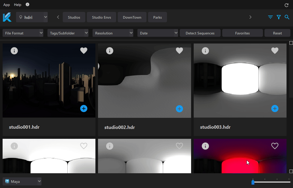Toggle the Favorites filter
This screenshot has height=188, width=293.
(242, 33)
